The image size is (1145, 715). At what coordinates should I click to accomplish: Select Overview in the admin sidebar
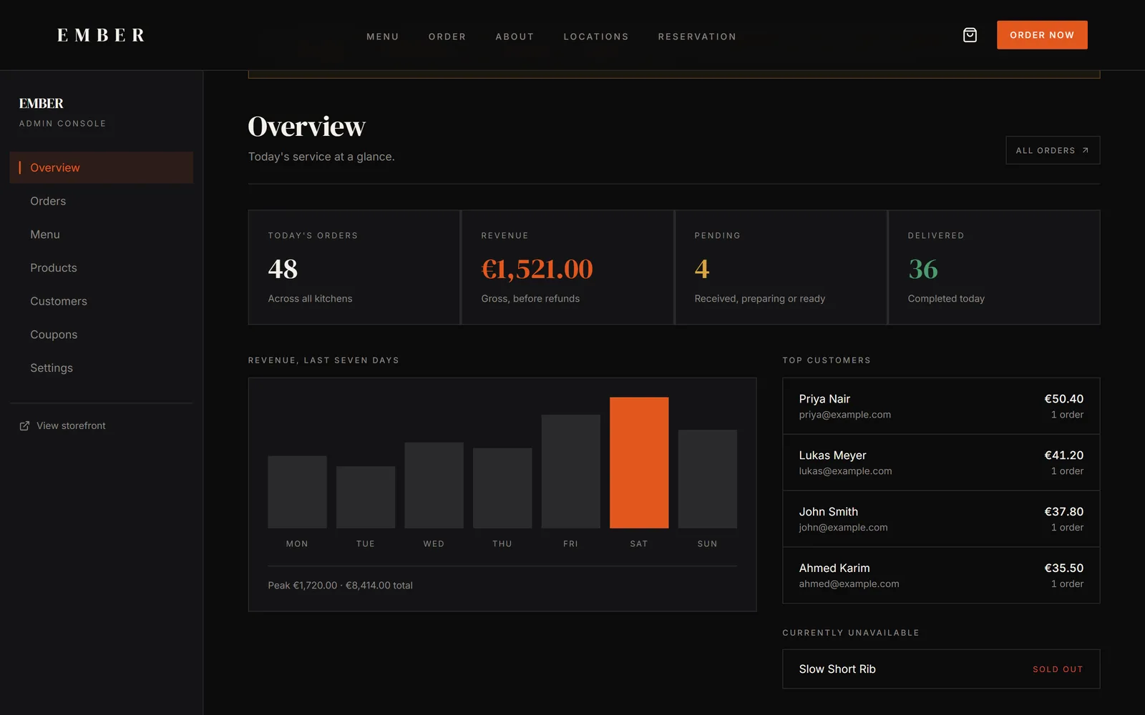(102, 167)
